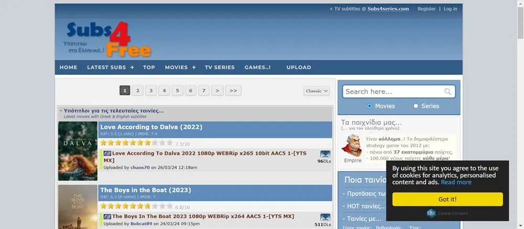Image resolution: width=524 pixels, height=229 pixels.
Task: Open The Boys in the Boat (2023) title
Action: click(x=146, y=190)
